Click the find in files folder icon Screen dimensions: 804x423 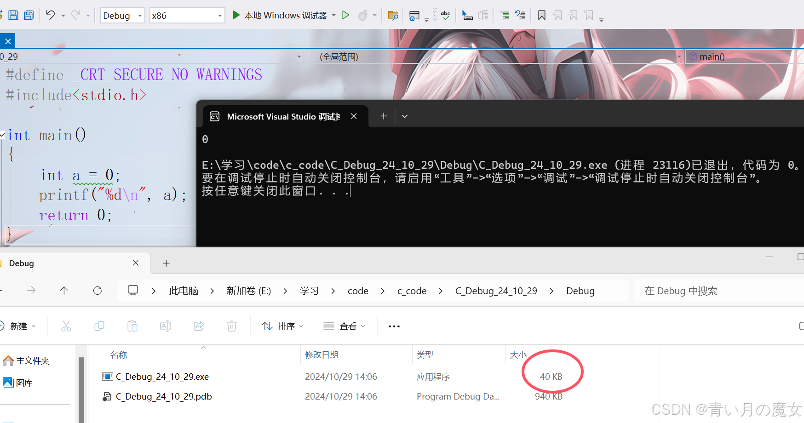click(x=393, y=15)
